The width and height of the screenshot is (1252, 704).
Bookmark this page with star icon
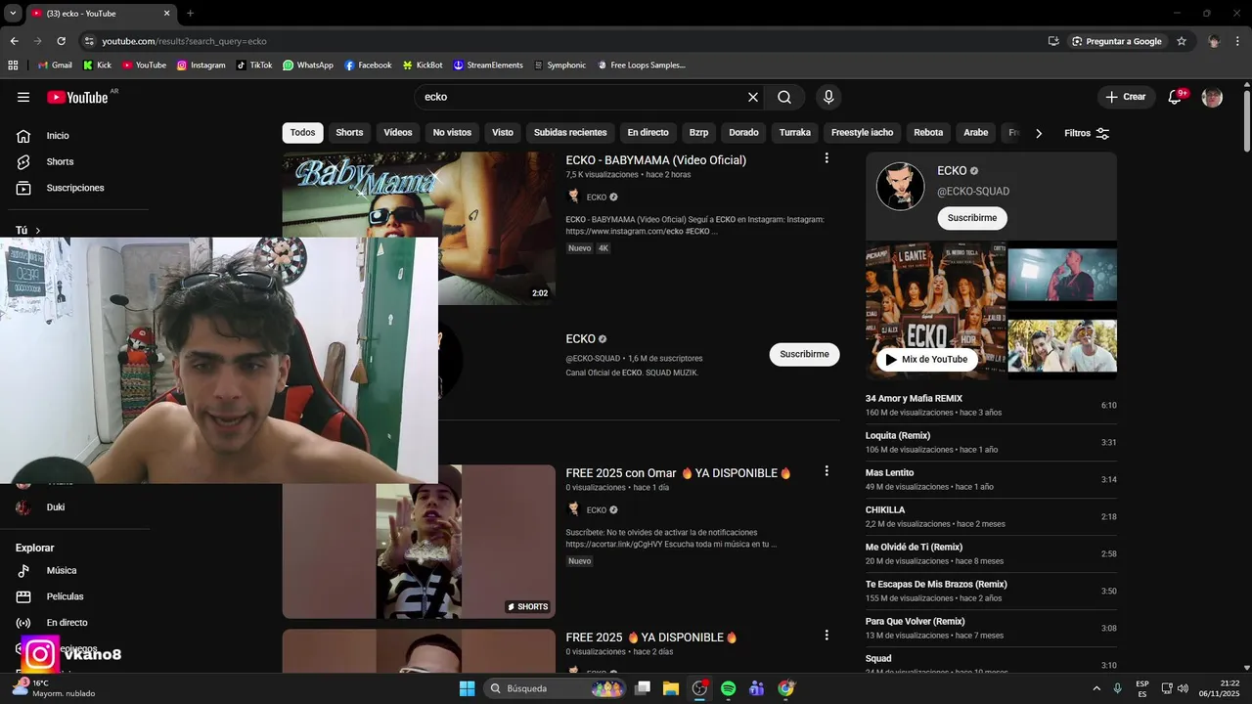(1182, 41)
